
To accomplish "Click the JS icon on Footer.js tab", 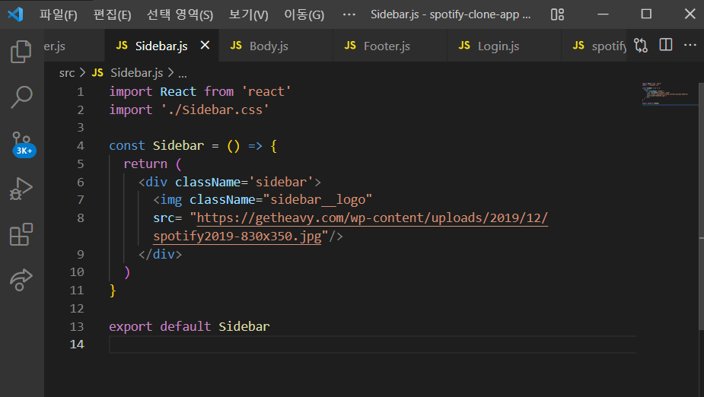I will (x=350, y=46).
